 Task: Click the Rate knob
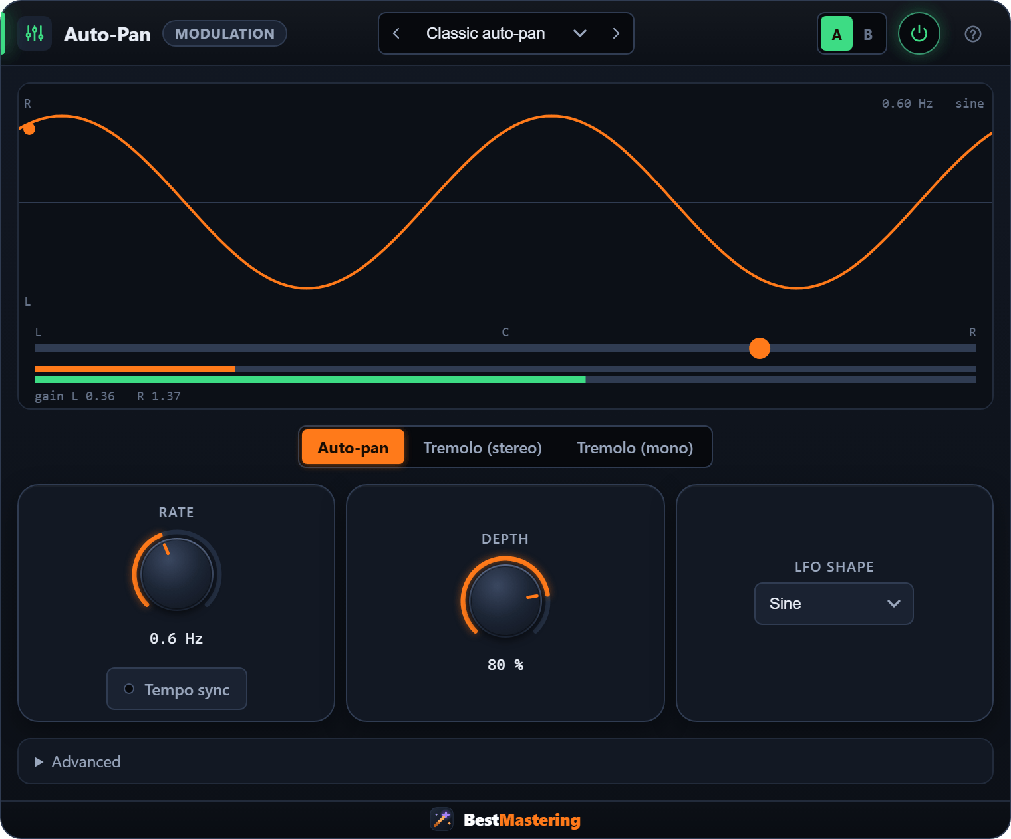(x=177, y=574)
